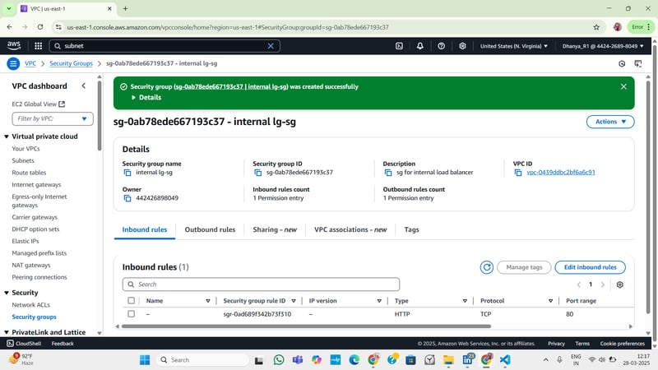Collapse the Virtual private cloud section
Image resolution: width=658 pixels, height=370 pixels.
pos(7,136)
